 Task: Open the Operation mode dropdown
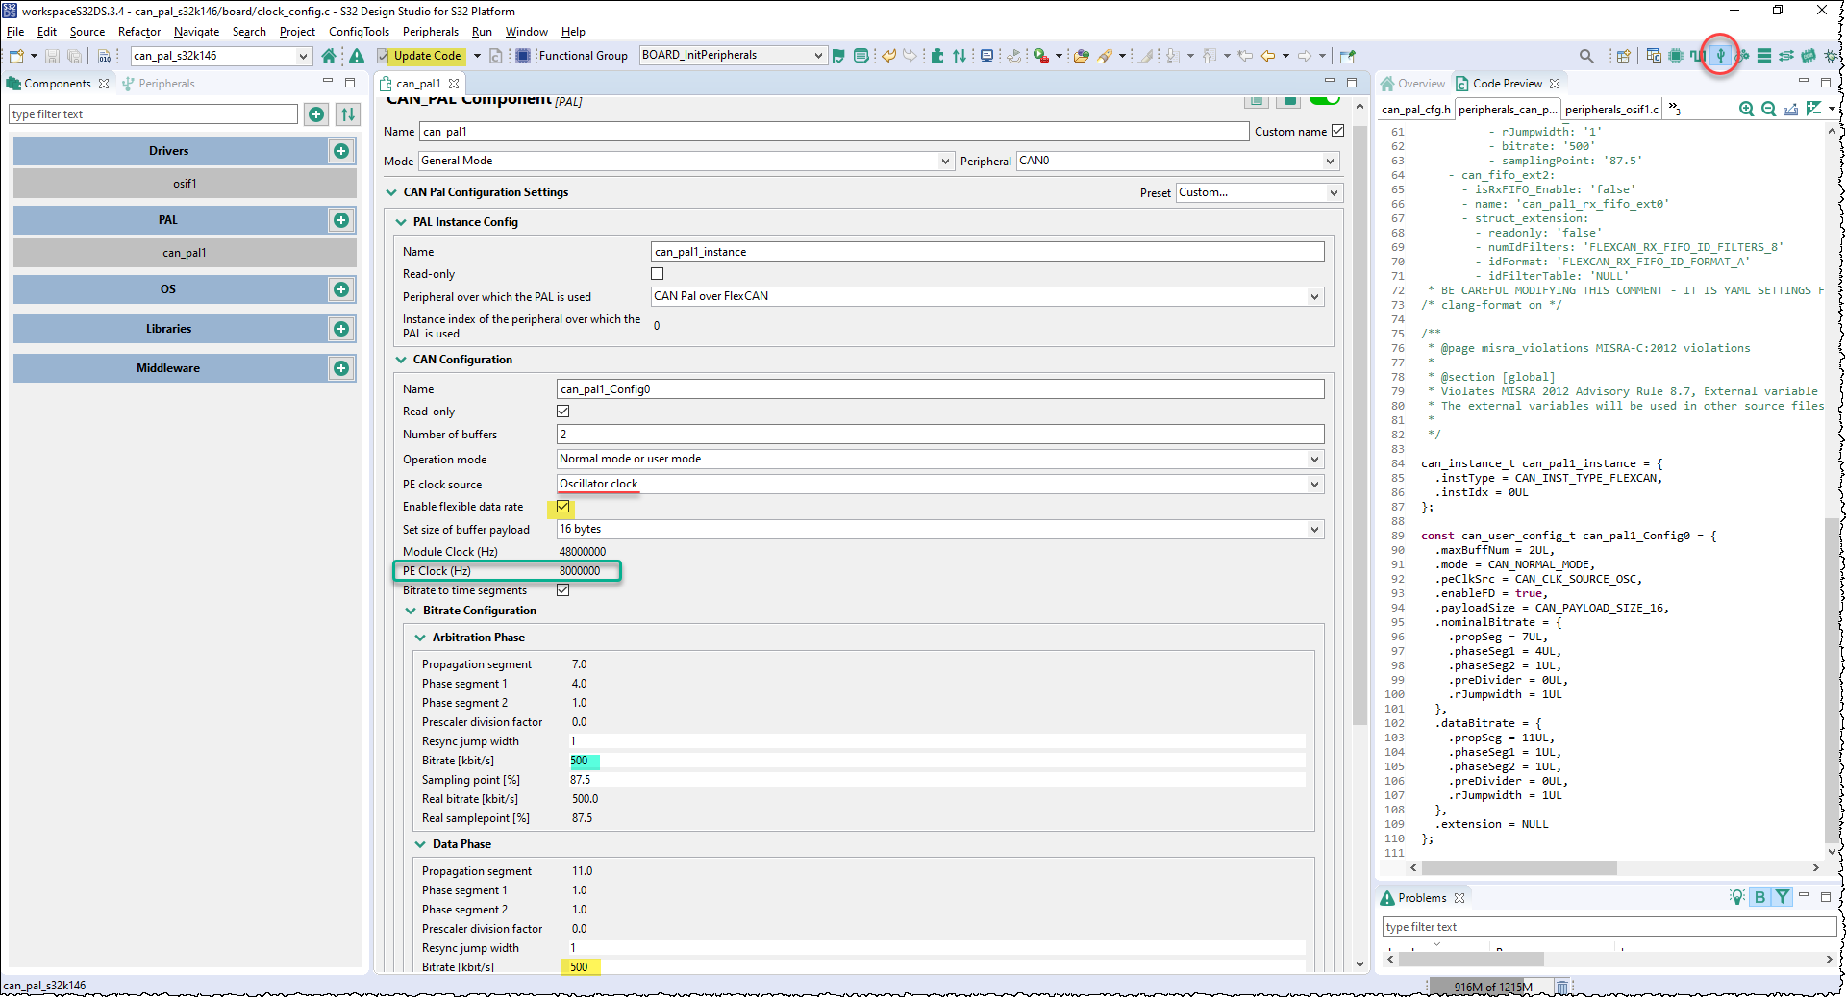pyautogui.click(x=1314, y=459)
